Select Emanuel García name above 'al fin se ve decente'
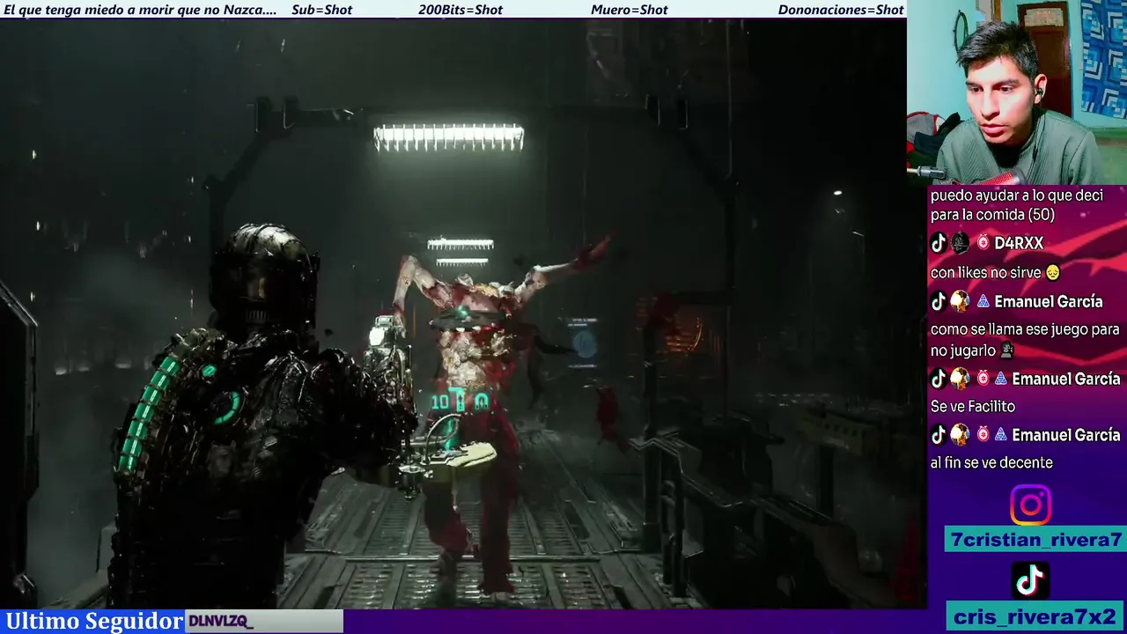This screenshot has width=1127, height=634. [x=1066, y=435]
